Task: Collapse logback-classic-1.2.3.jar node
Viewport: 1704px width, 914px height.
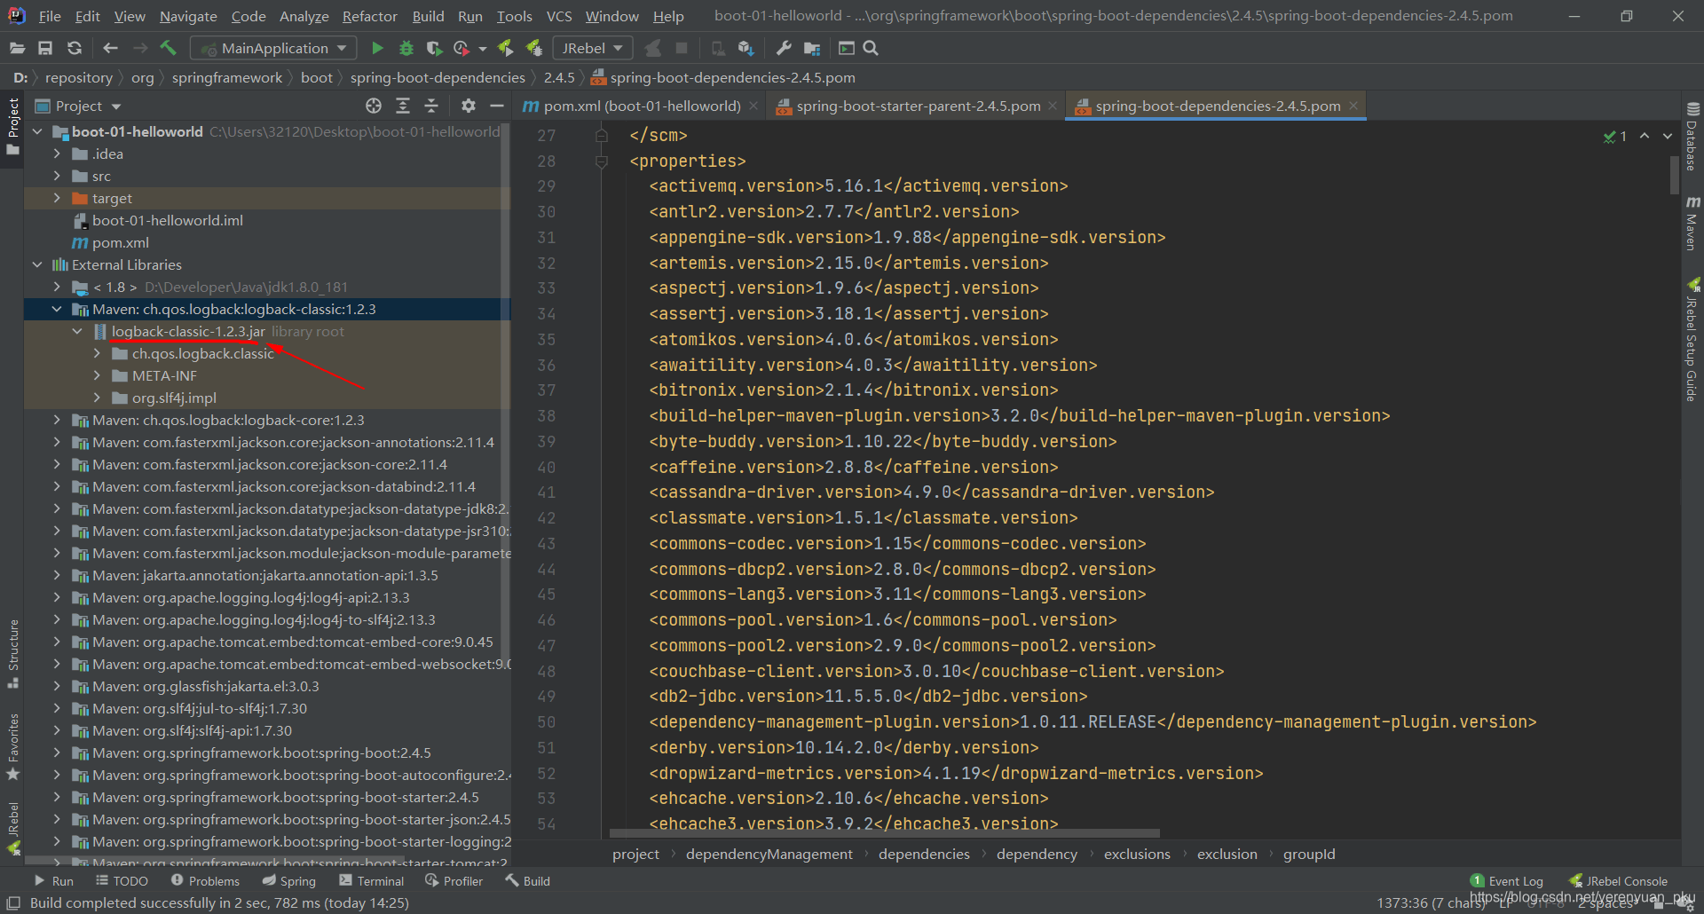Action: tap(77, 331)
